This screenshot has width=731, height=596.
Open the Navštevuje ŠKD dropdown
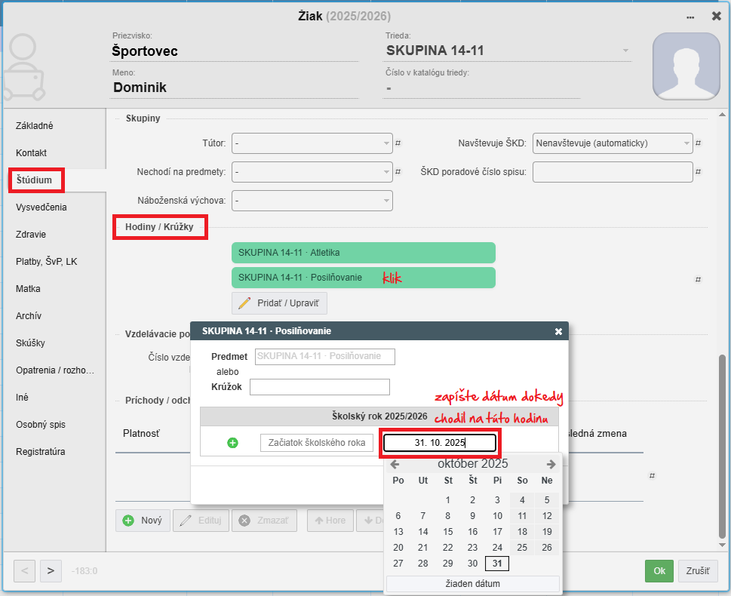tap(612, 143)
